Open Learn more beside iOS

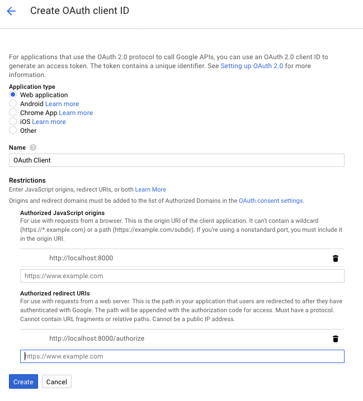coord(49,122)
